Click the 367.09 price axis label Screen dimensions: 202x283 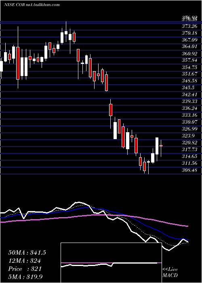point(189,40)
